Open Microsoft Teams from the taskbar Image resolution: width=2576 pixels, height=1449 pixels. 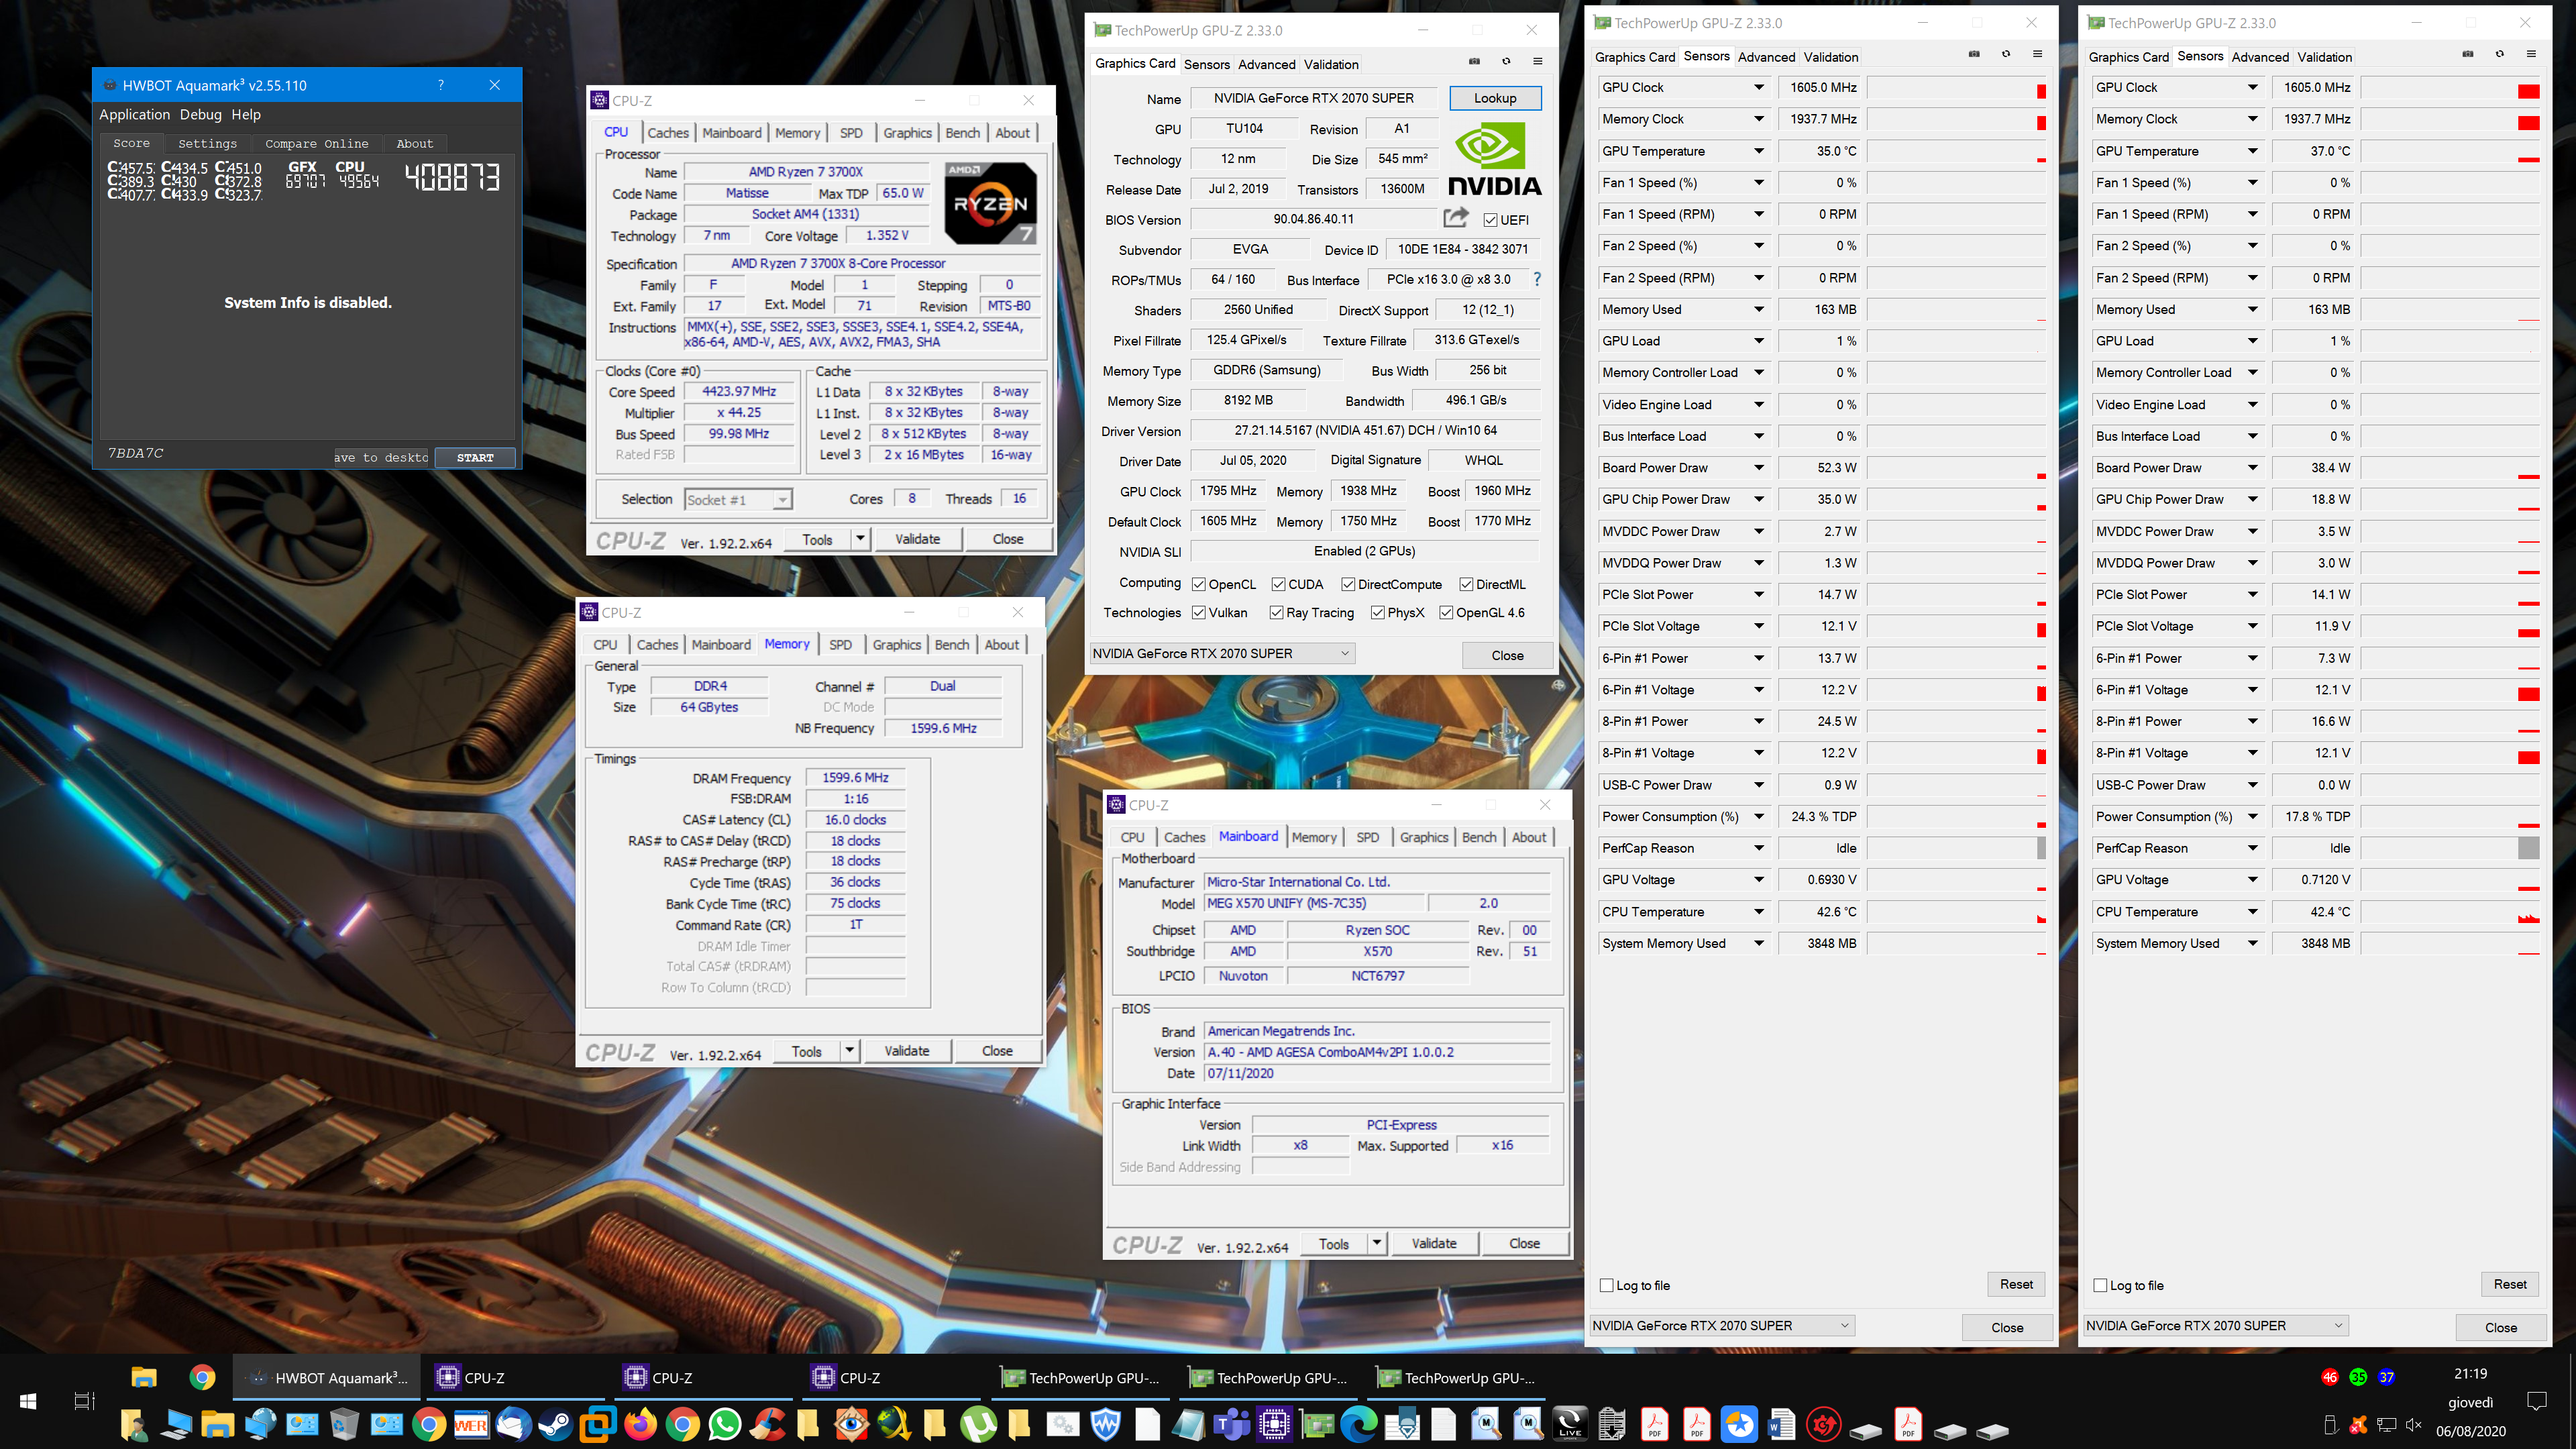(x=1232, y=1424)
